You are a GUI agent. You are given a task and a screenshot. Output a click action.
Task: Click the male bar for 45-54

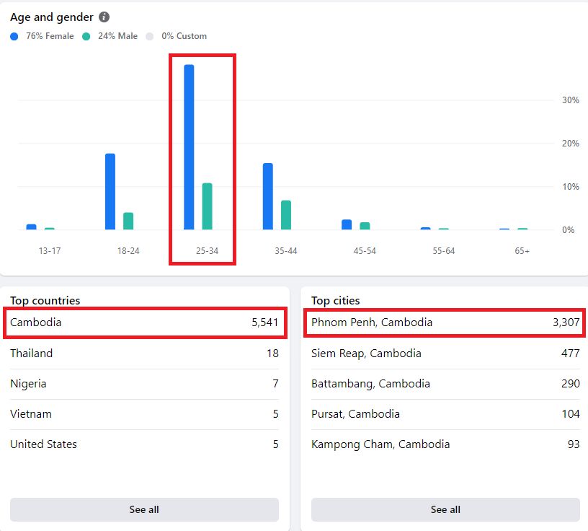coord(365,226)
